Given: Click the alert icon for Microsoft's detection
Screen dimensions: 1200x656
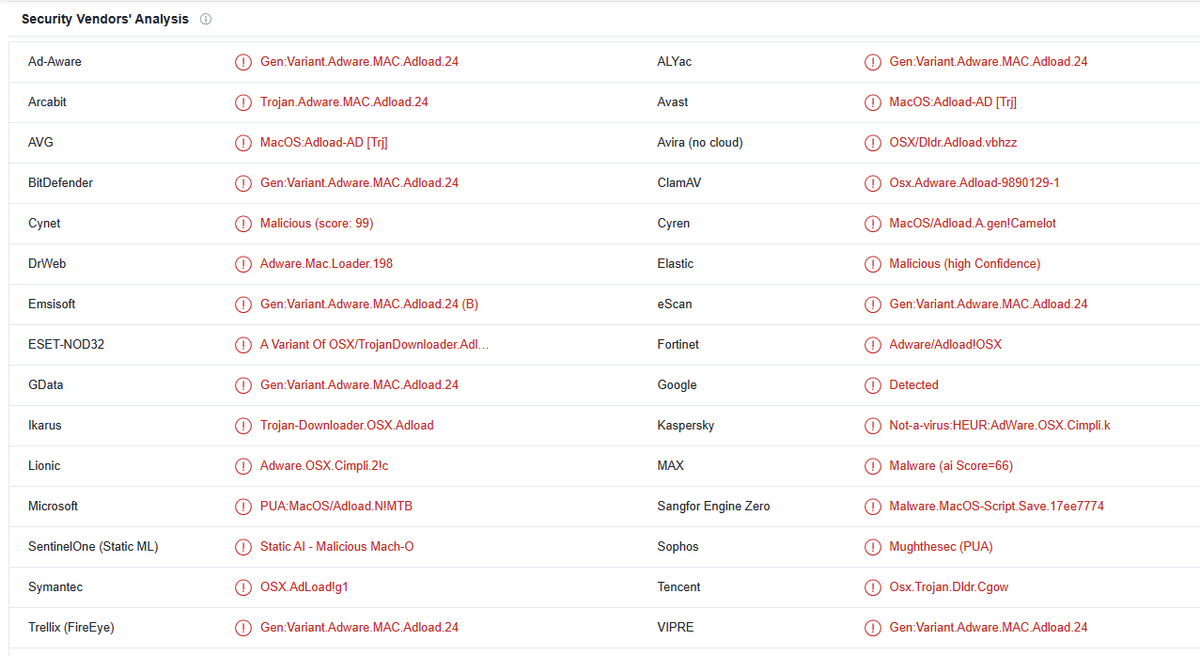Looking at the screenshot, I should pos(243,507).
